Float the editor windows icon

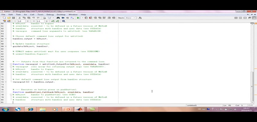[x=249, y=18]
